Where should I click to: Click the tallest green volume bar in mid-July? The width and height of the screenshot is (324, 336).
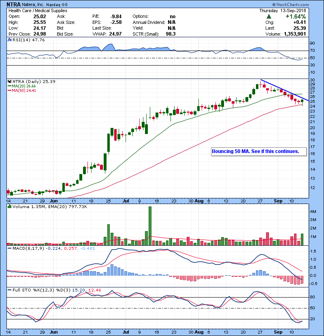pyautogui.click(x=150, y=226)
